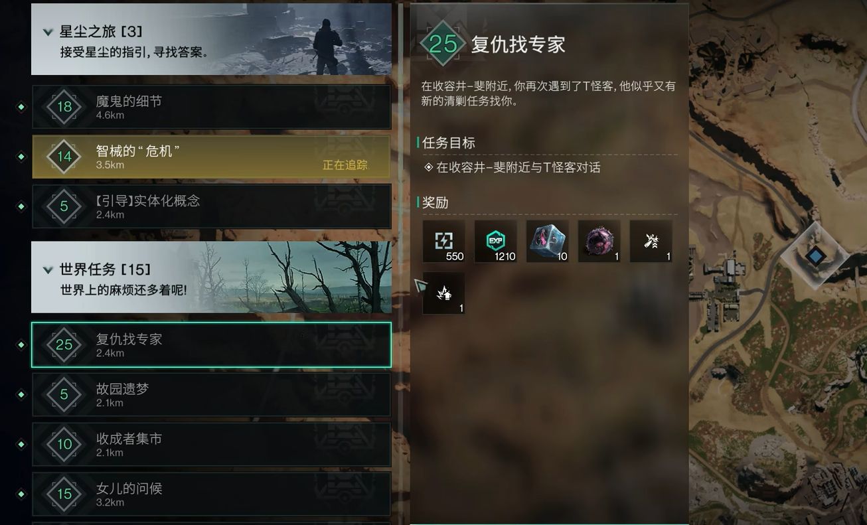The width and height of the screenshot is (867, 525).
Task: Click the 正在追踪 tracking status label
Action: (345, 165)
